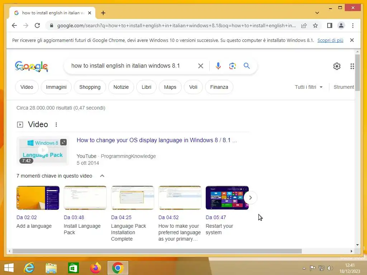Open the Chrome profile avatar
The image size is (367, 275).
[341, 25]
